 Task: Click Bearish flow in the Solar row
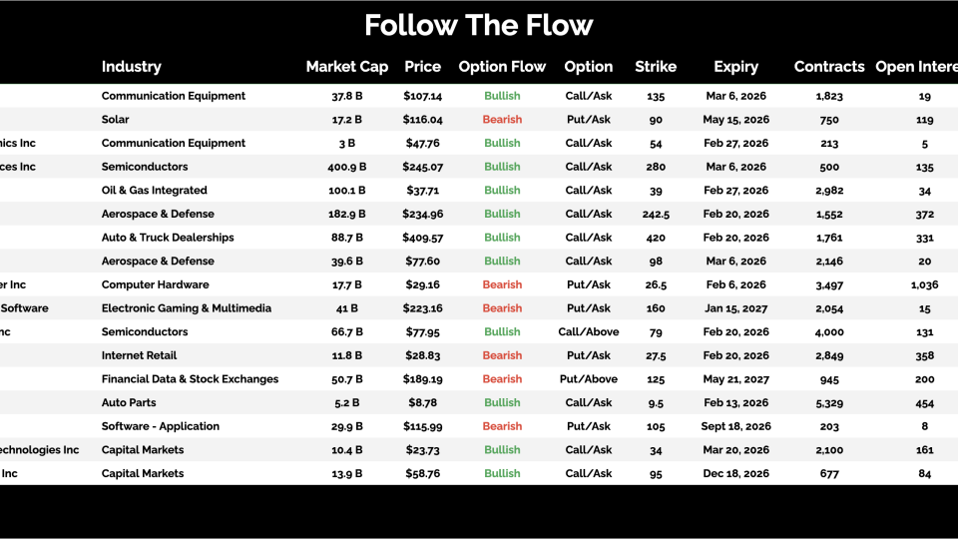coord(502,120)
